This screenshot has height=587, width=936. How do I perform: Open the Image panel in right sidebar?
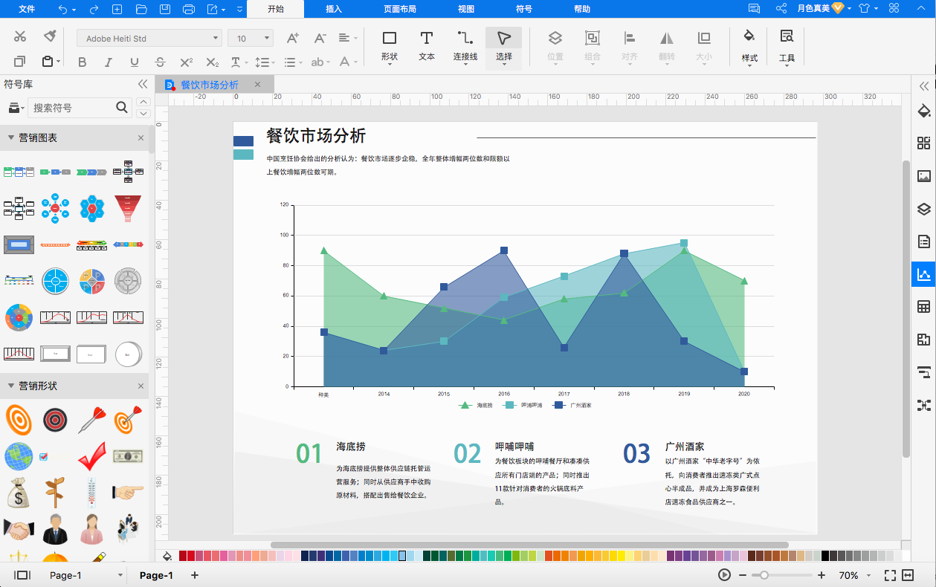[x=924, y=176]
